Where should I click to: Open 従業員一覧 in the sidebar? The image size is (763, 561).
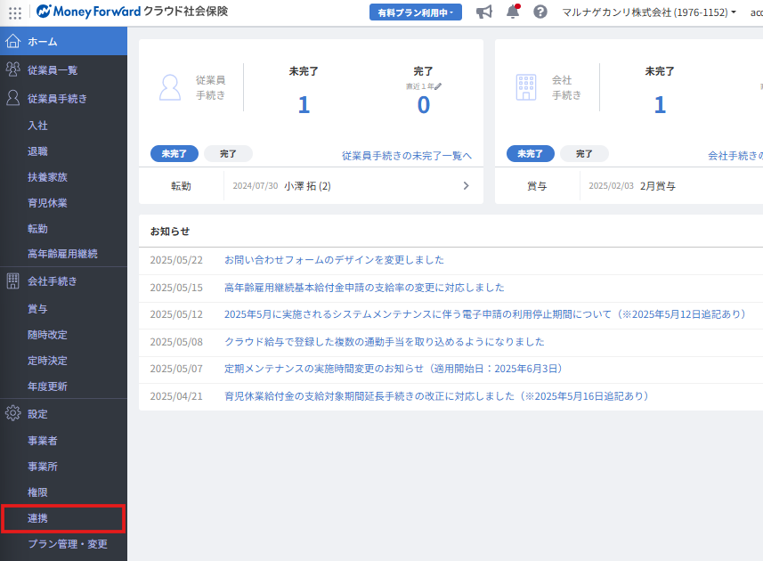point(52,70)
